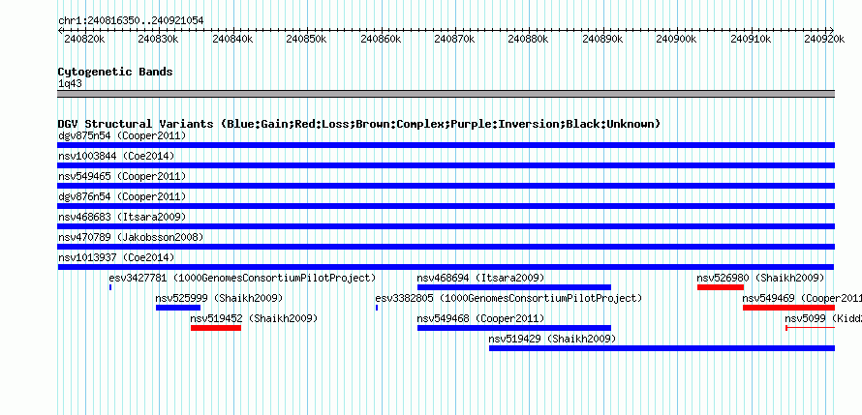This screenshot has width=862, height=415.
Task: Click the small blue esv3382805 marker
Action: pyautogui.click(x=377, y=308)
